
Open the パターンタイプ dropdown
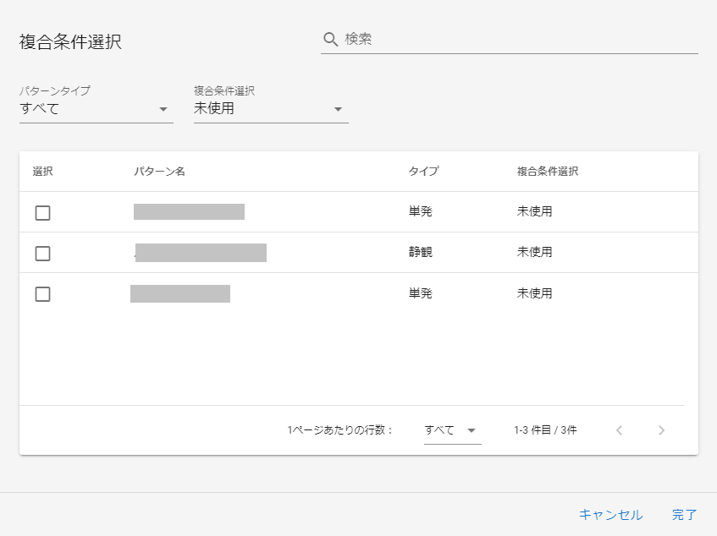click(x=96, y=108)
